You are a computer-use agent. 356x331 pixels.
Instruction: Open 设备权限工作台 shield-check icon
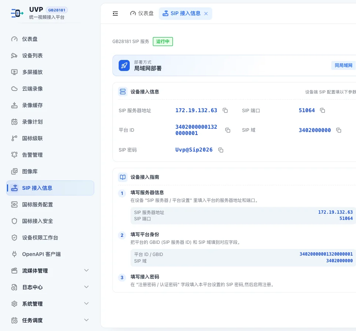(x=14, y=238)
